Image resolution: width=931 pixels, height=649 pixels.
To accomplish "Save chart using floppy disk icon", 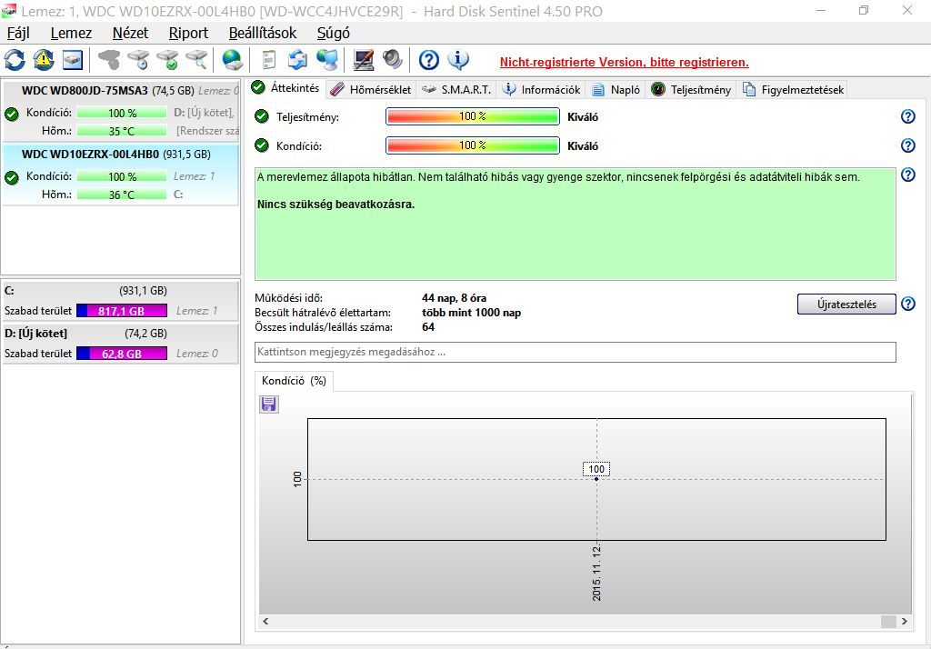I will click(269, 404).
